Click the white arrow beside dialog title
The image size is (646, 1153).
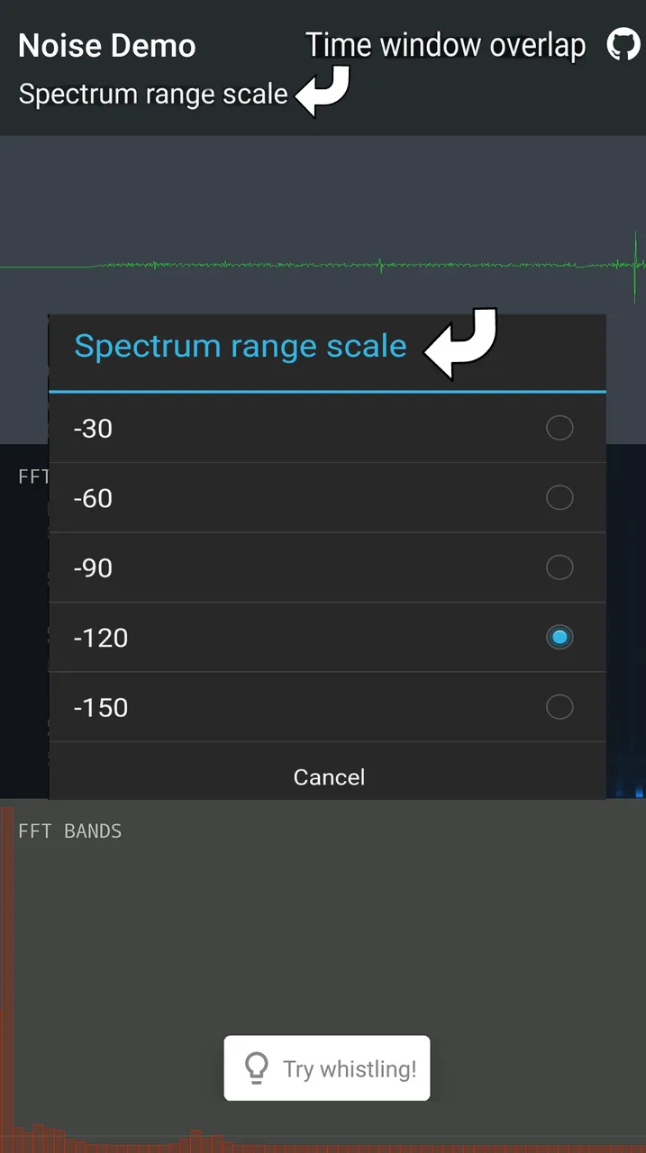pyautogui.click(x=461, y=343)
